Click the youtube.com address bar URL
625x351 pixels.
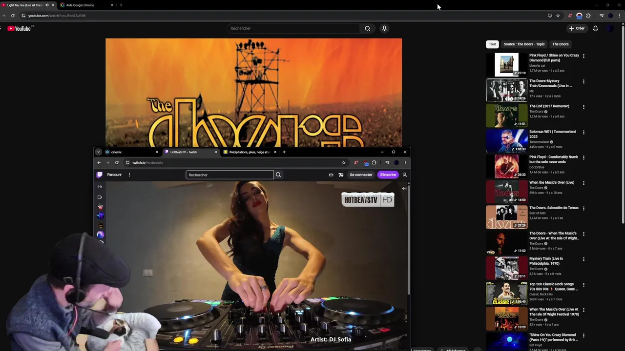[x=57, y=16]
